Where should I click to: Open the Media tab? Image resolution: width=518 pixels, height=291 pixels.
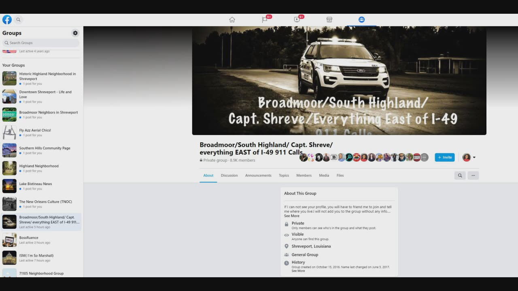click(x=324, y=175)
